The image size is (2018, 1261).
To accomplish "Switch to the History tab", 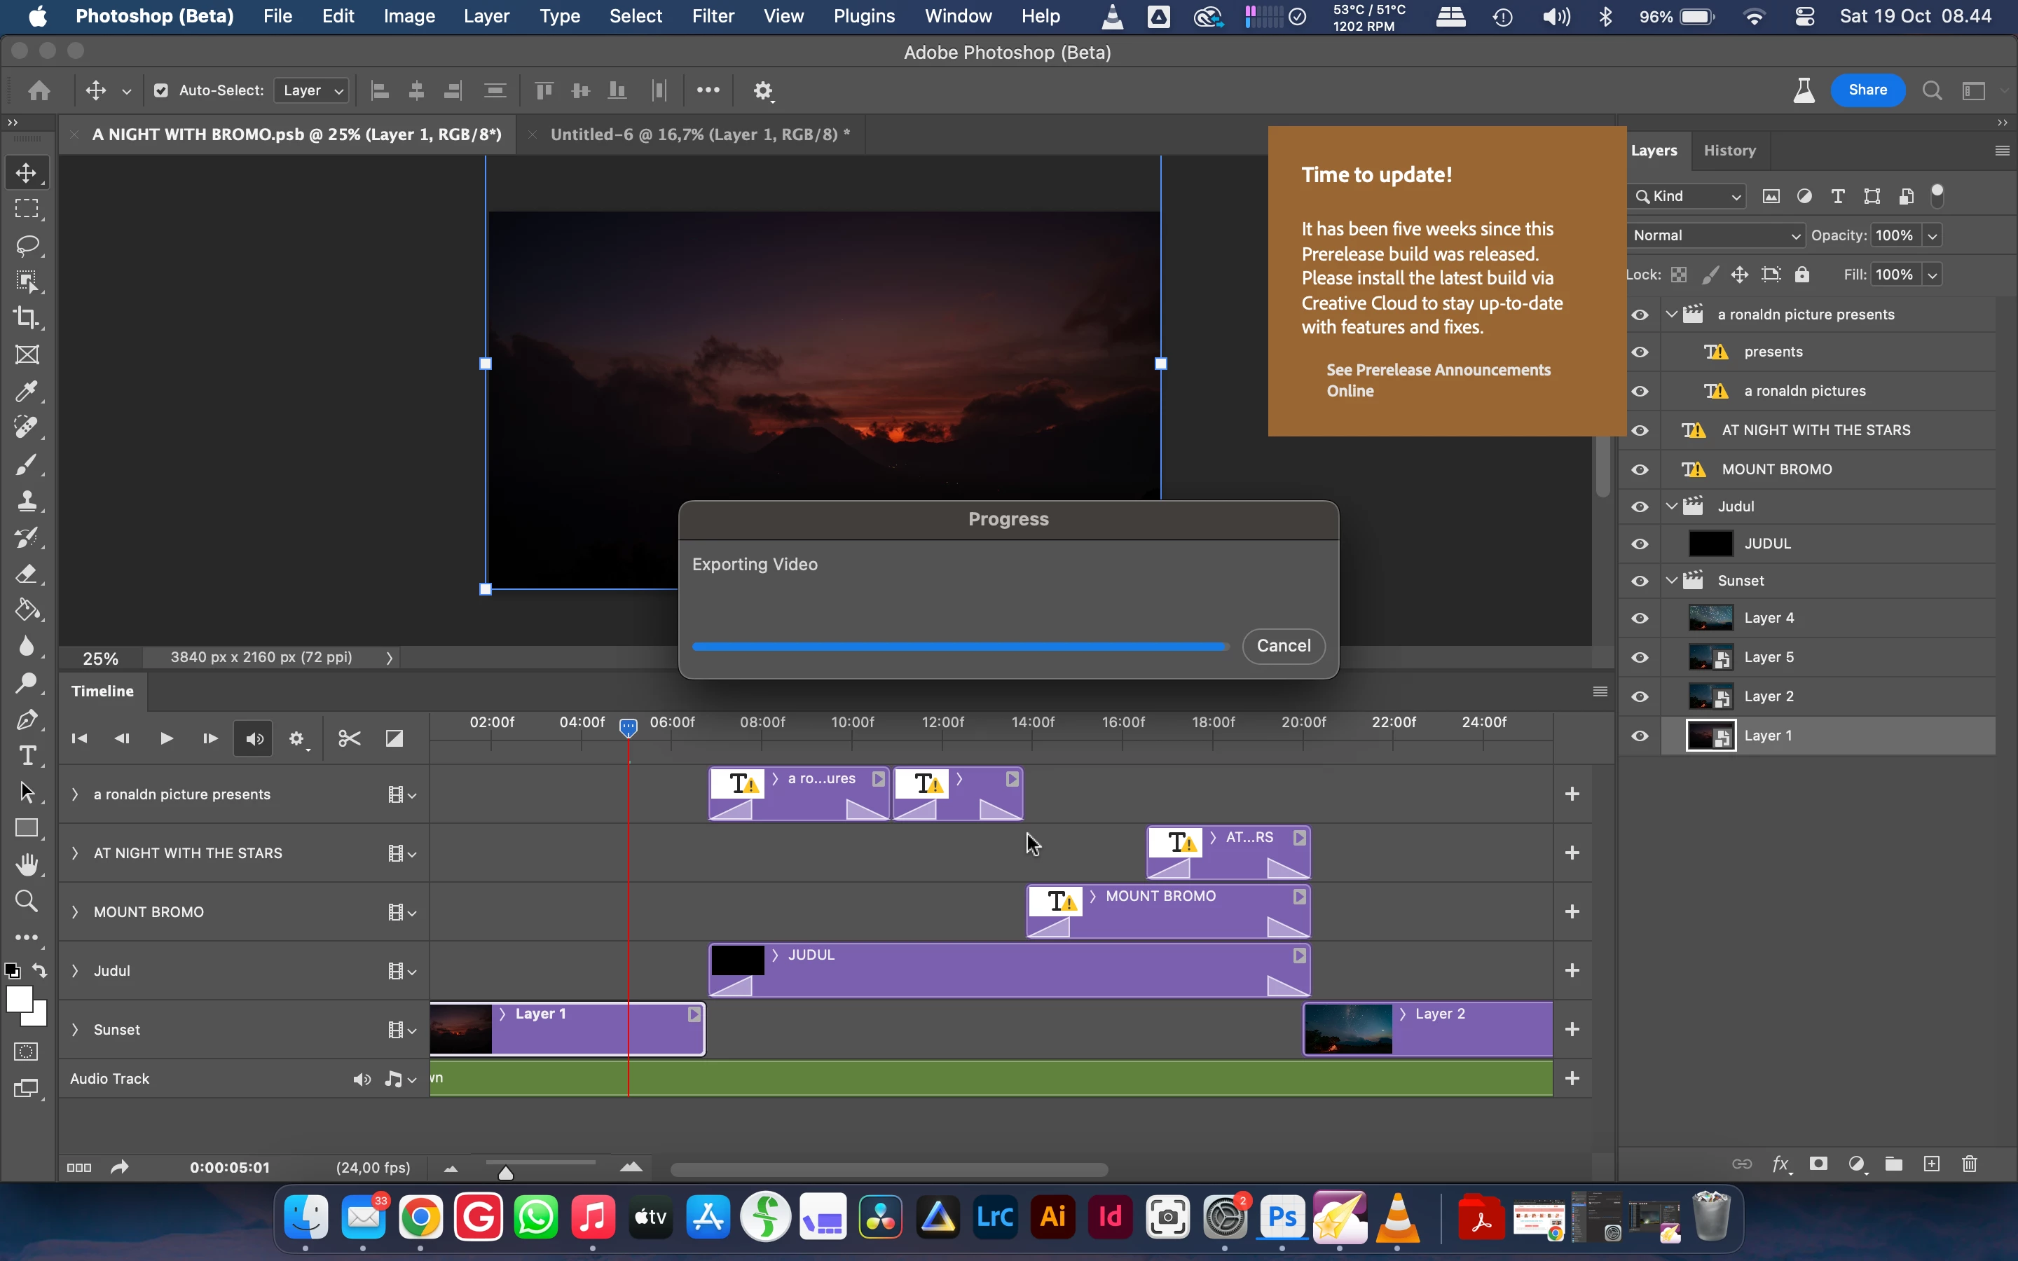I will click(x=1729, y=151).
